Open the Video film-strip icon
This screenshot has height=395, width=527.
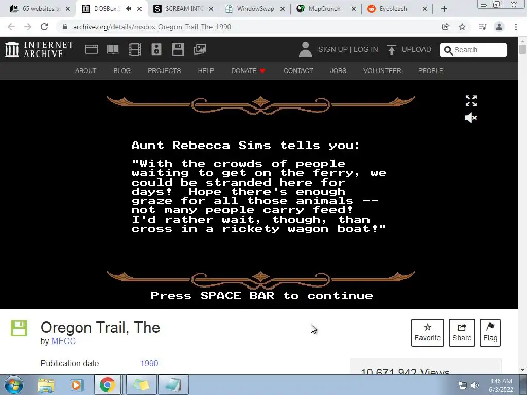(x=134, y=49)
